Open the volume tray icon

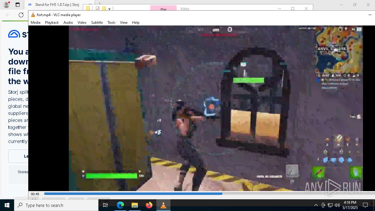[x=337, y=205]
